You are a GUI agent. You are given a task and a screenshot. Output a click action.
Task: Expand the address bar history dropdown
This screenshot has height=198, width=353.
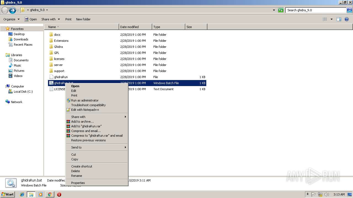pyautogui.click(x=274, y=10)
